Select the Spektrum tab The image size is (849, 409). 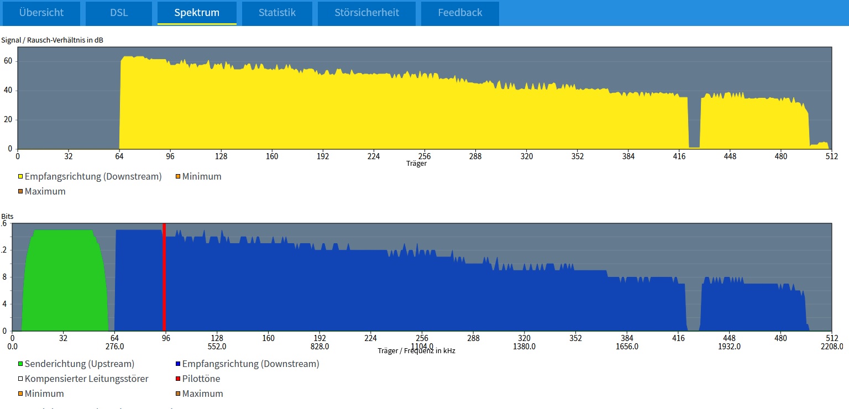(x=197, y=13)
